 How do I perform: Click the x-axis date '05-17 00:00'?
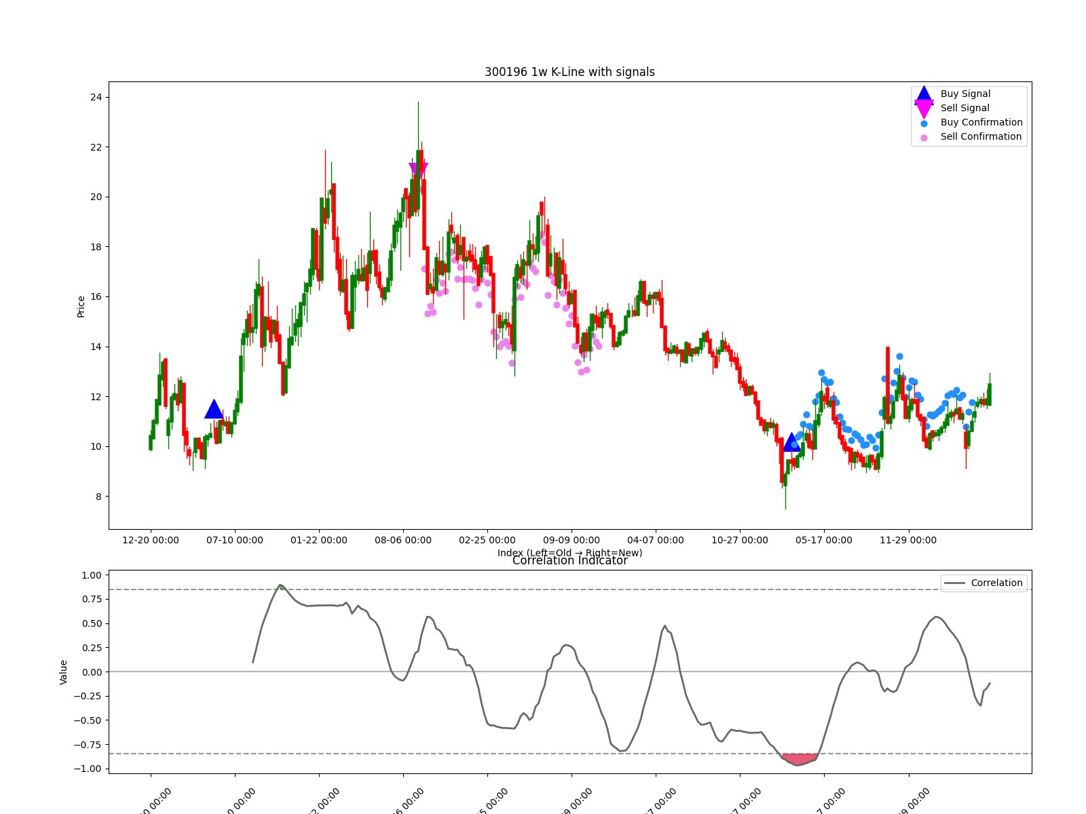tap(824, 540)
